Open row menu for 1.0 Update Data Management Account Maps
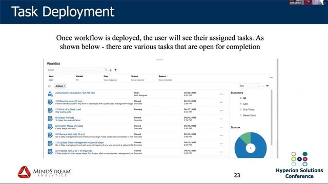The width and height of the screenshot is (328, 184). 221,144
